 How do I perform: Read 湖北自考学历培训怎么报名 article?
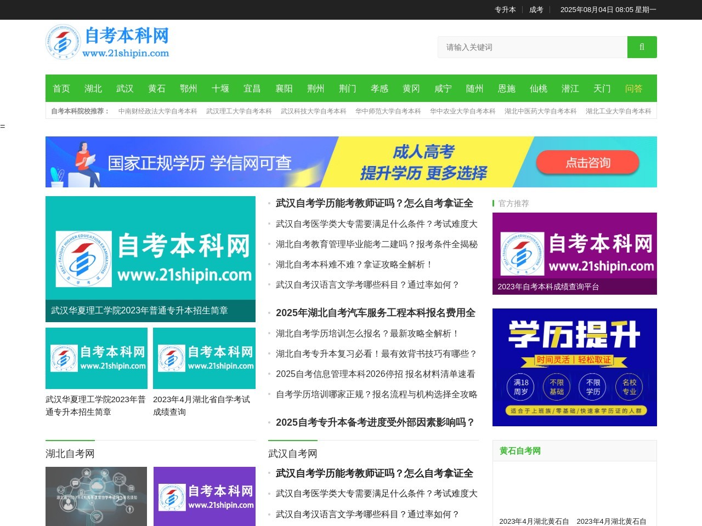(x=368, y=334)
